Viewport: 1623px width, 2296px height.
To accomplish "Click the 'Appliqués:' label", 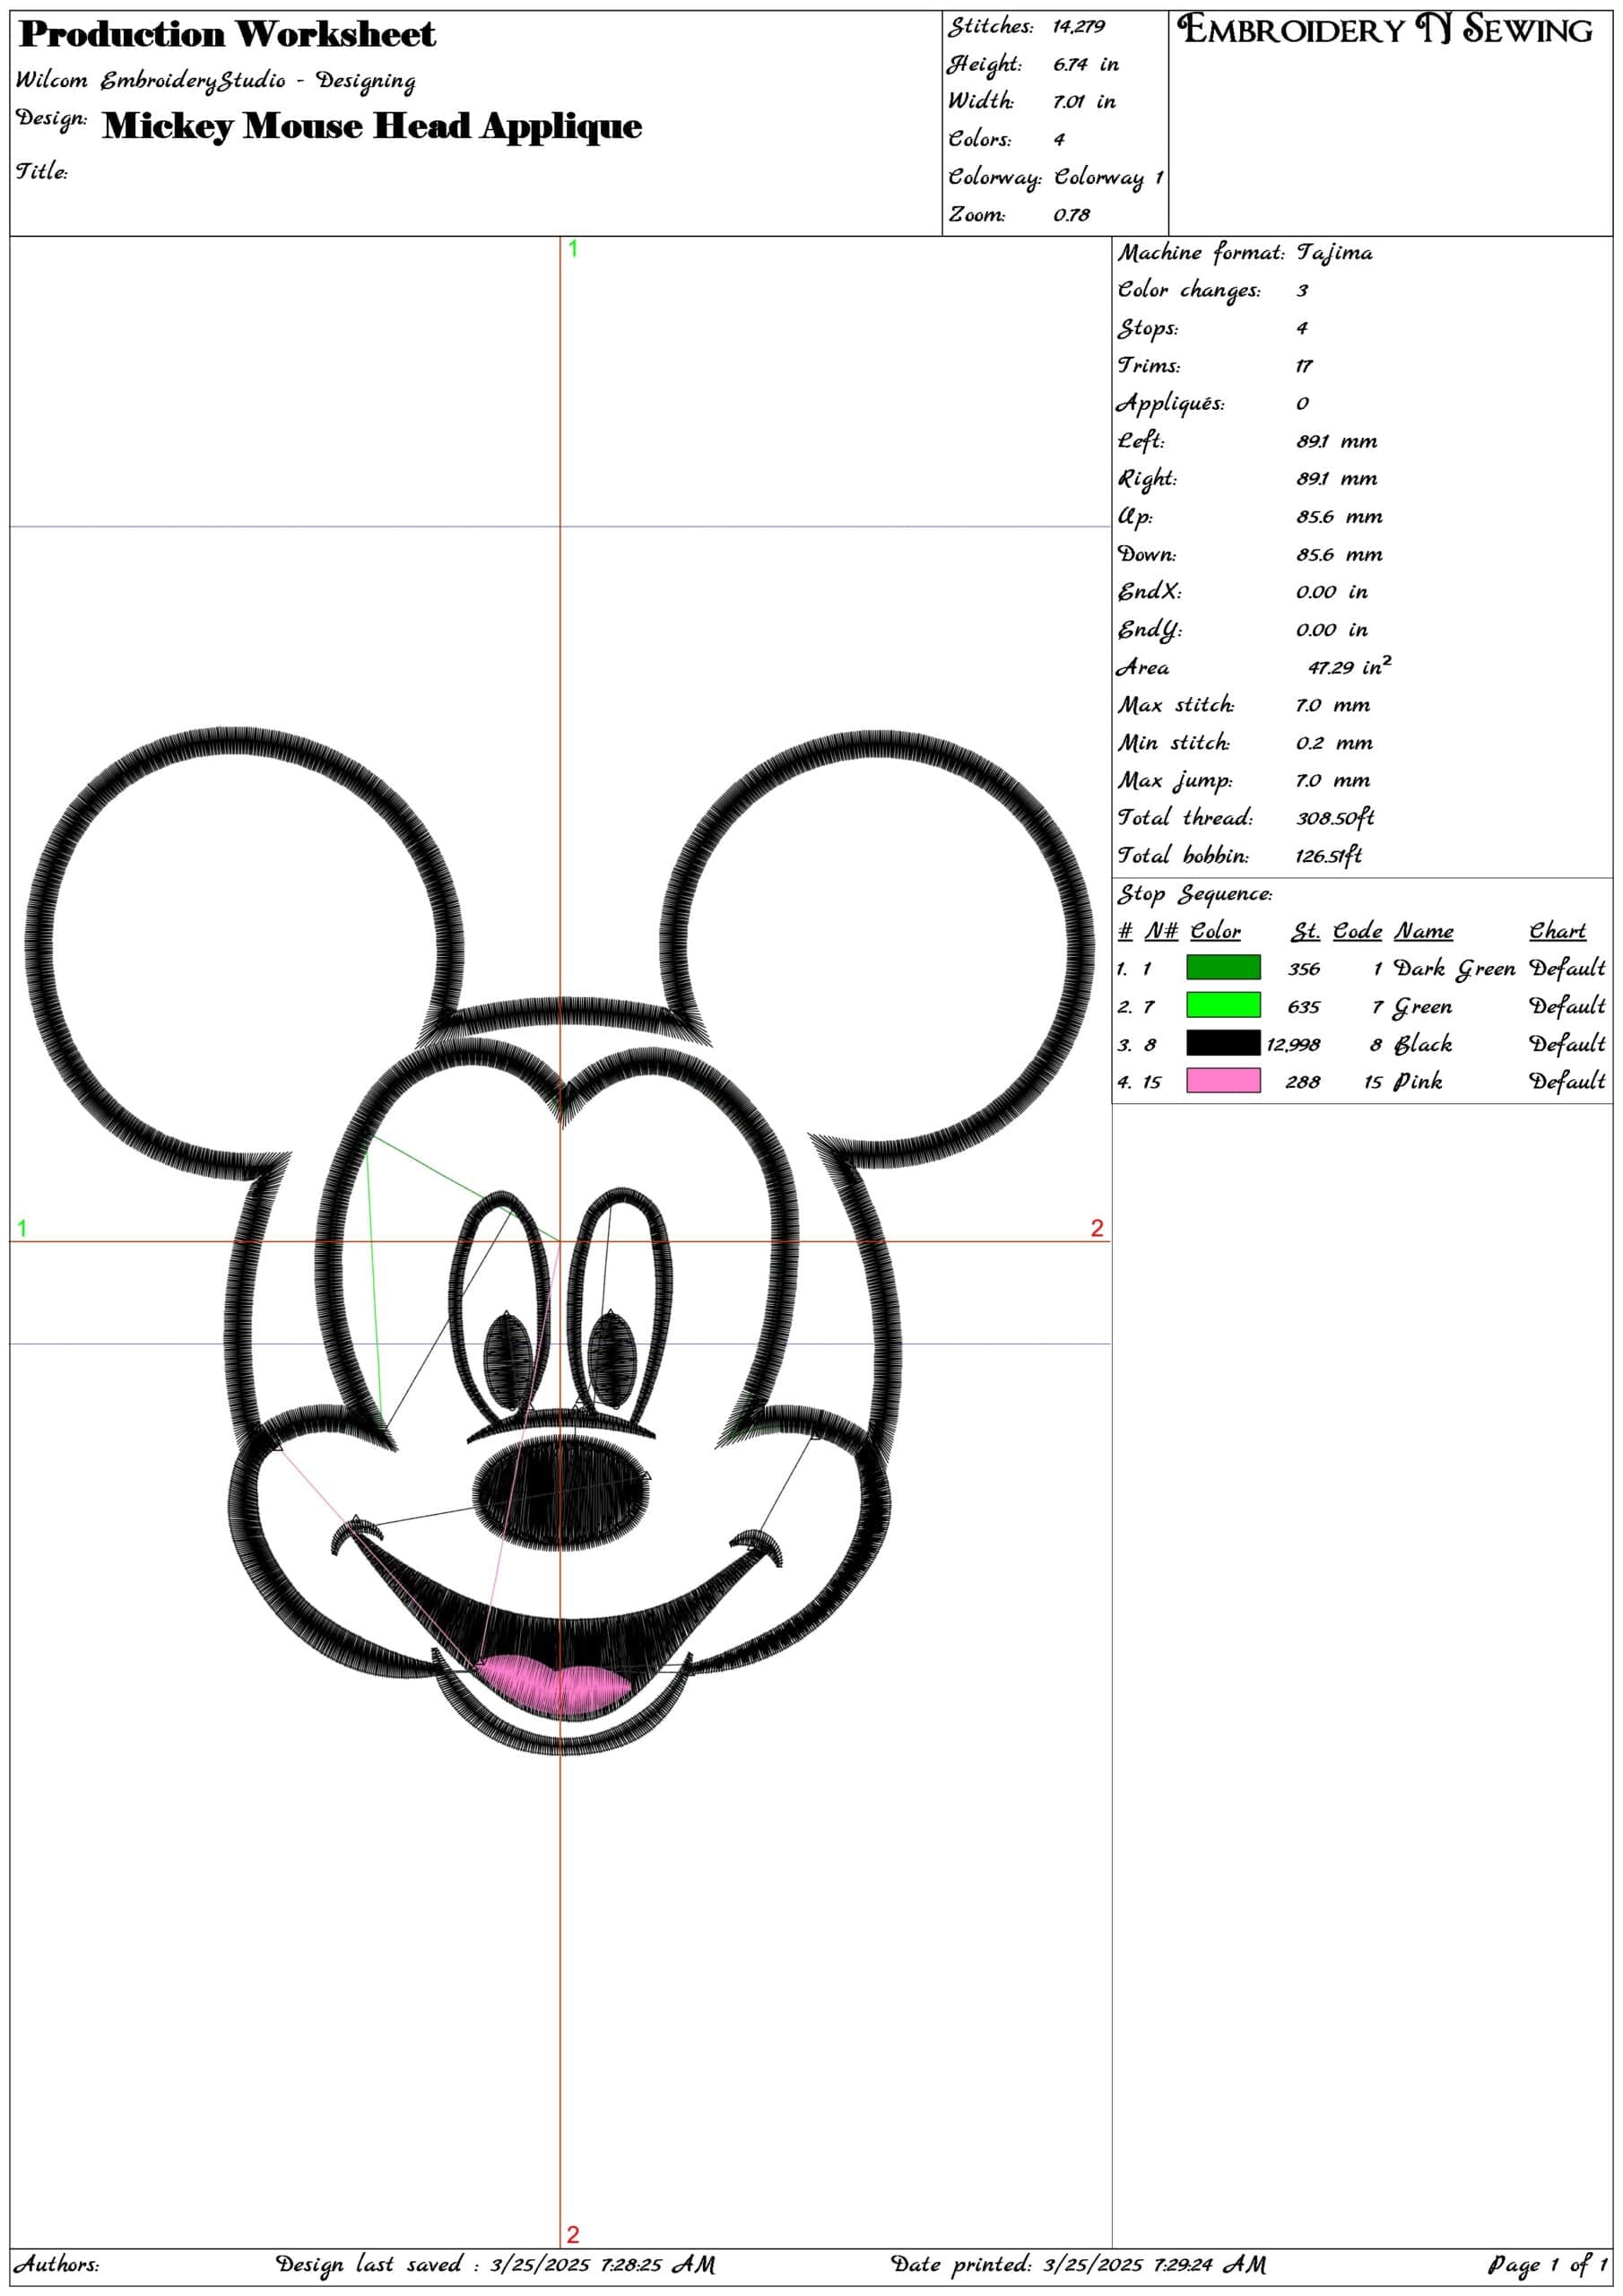I will tap(1170, 403).
